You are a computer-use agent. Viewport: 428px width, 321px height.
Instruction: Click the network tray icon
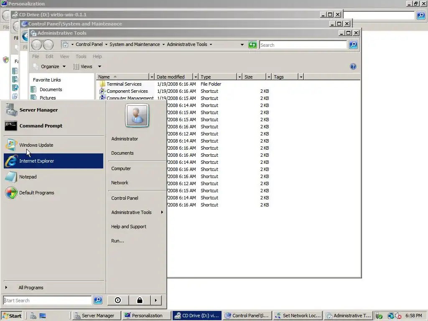[391, 316]
